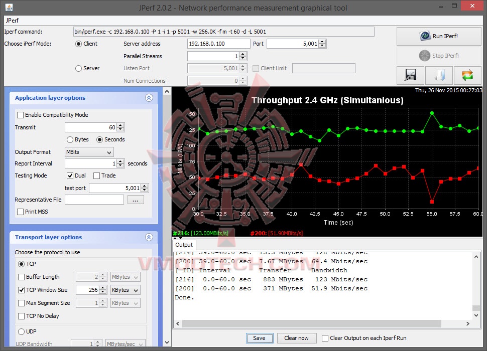Save the output log
The image size is (487, 351).
(x=260, y=338)
